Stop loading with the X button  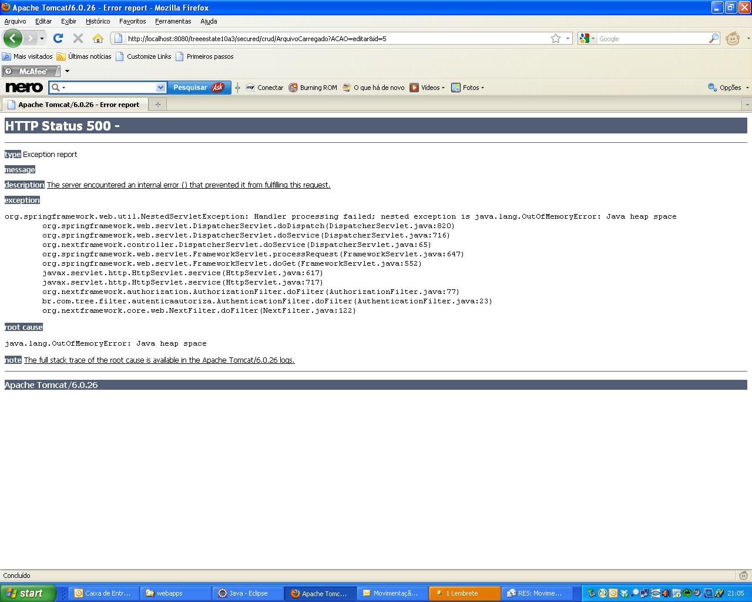[78, 38]
